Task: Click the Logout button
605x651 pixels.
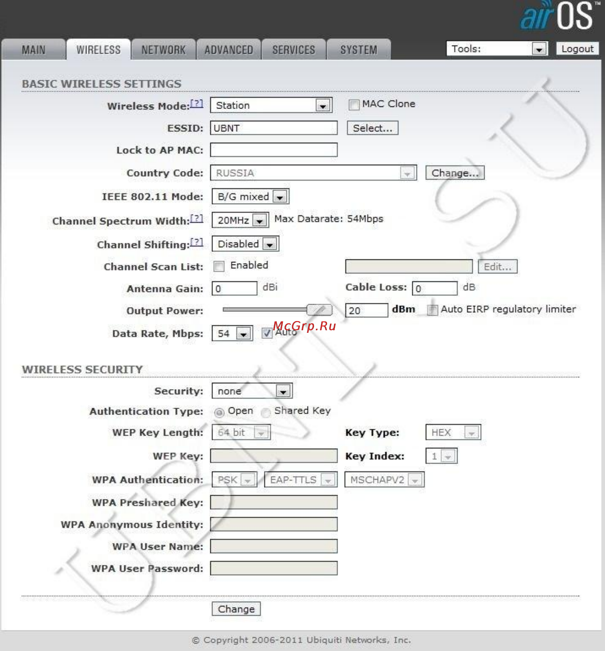Action: [x=578, y=49]
